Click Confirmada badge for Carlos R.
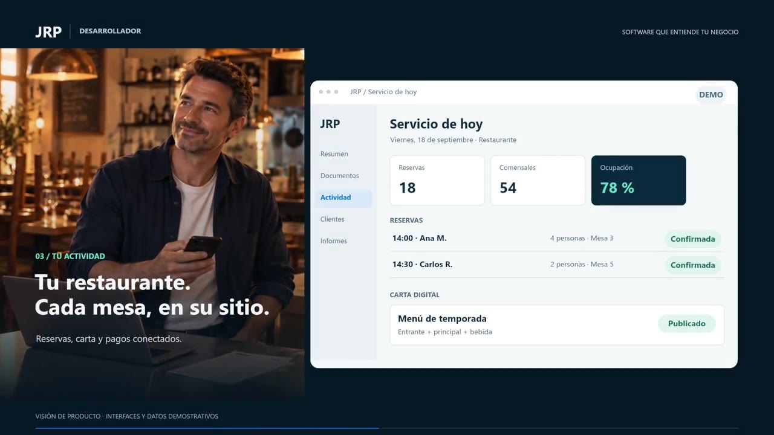 [693, 265]
